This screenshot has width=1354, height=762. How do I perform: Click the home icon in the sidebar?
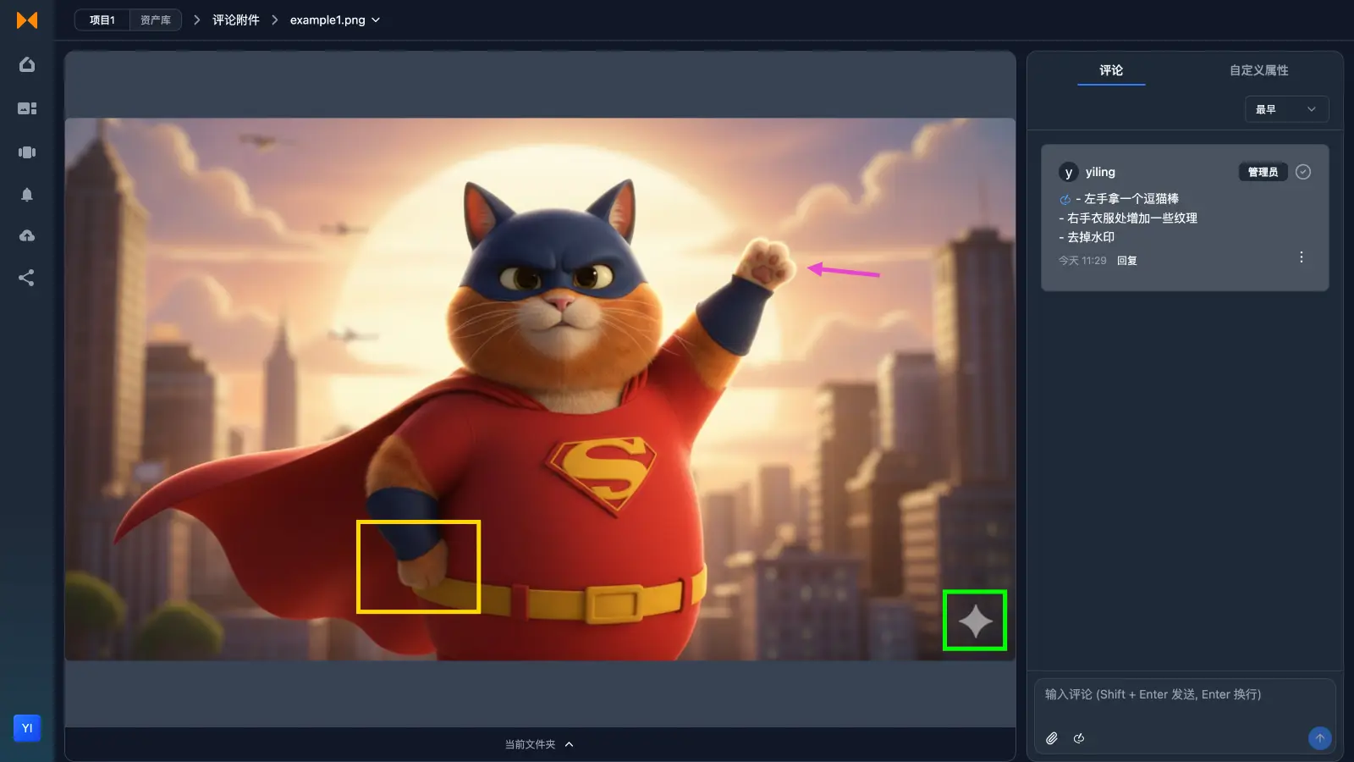(26, 63)
